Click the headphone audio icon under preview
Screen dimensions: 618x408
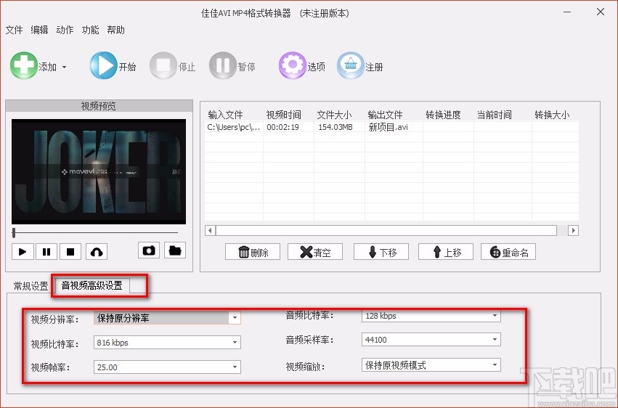[x=97, y=252]
